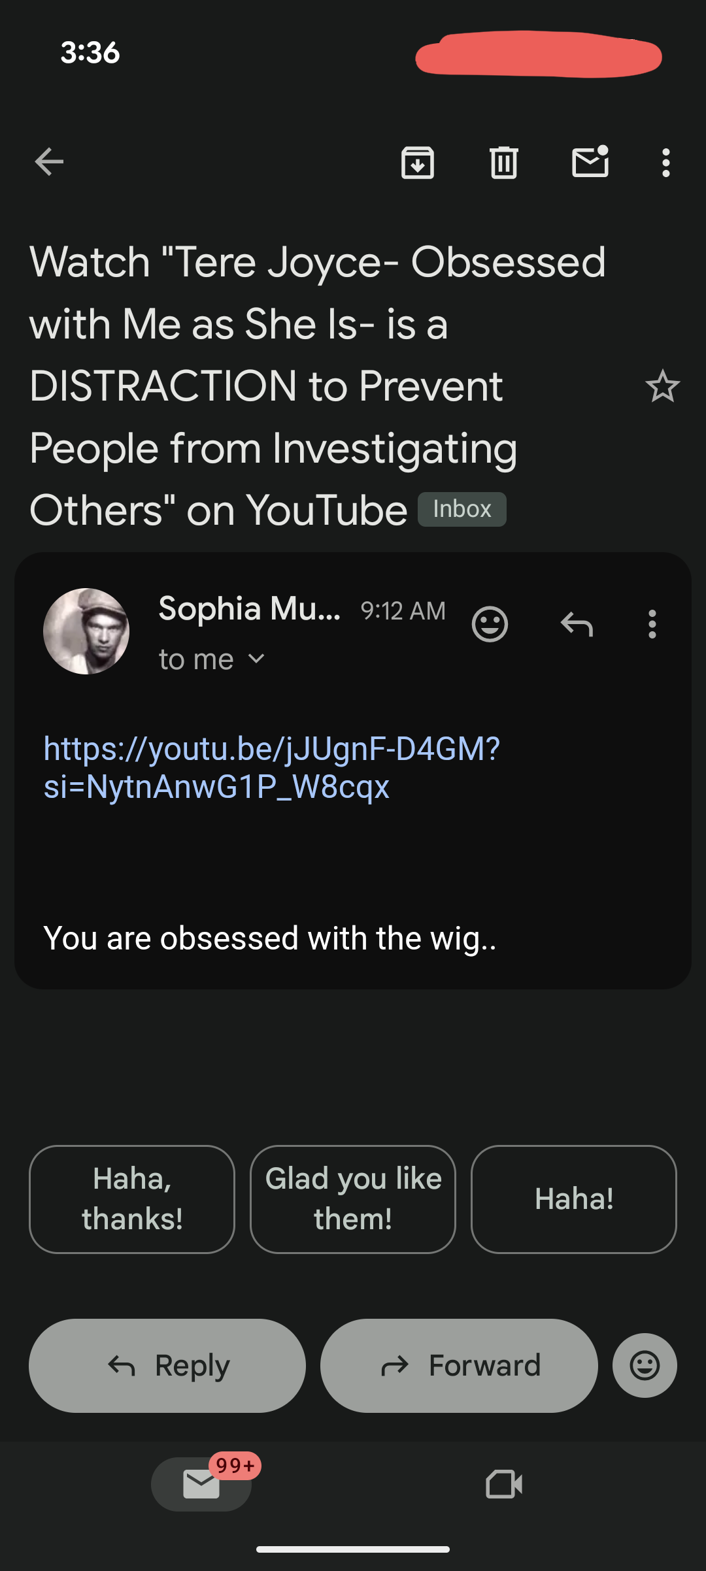Reply using the message header arrow
The image size is (706, 1571).
[x=577, y=624]
